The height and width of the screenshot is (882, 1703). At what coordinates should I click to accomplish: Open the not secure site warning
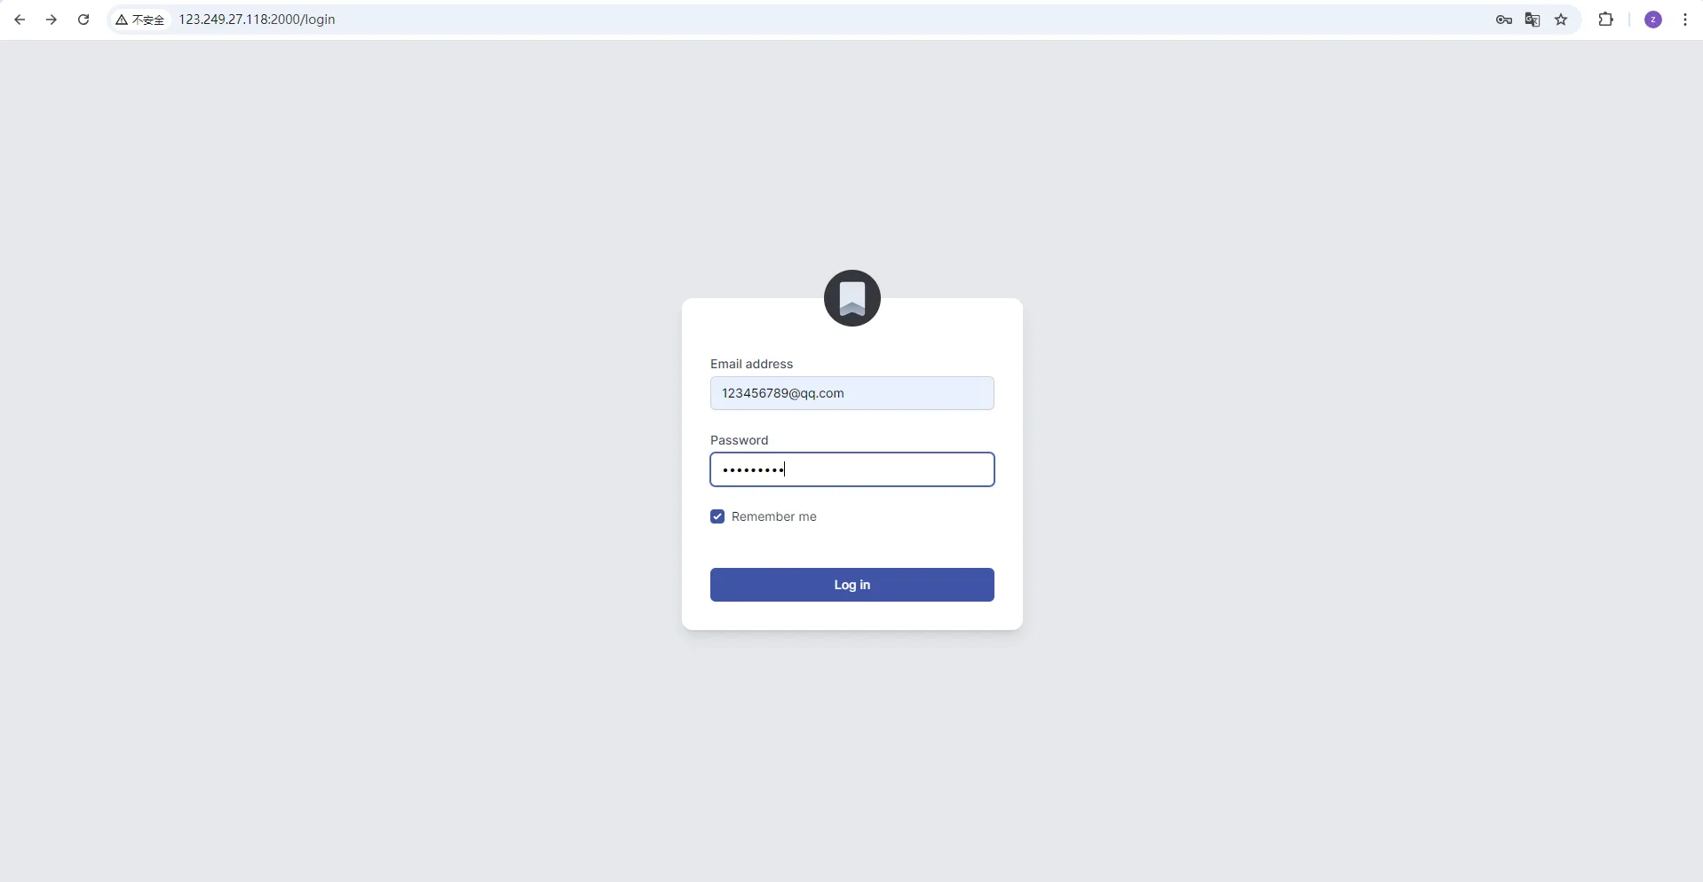[x=140, y=20]
